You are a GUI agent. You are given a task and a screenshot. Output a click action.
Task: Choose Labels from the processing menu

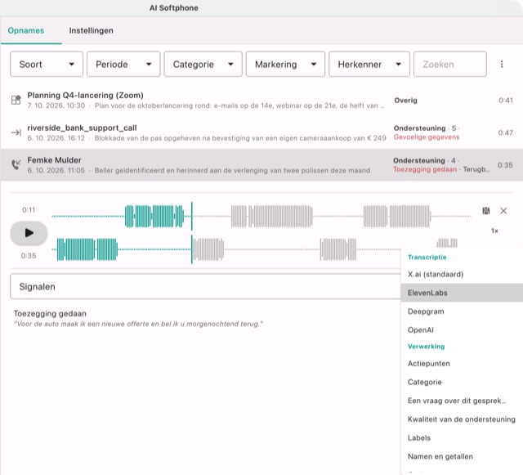(x=462, y=438)
